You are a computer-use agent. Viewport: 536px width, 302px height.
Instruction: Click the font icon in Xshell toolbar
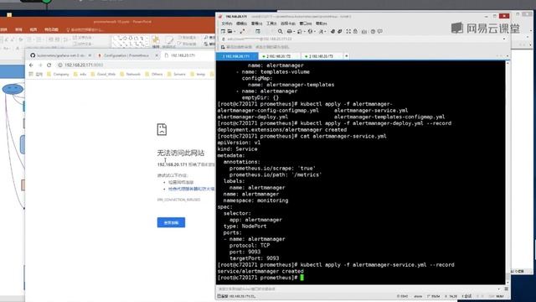click(x=321, y=31)
